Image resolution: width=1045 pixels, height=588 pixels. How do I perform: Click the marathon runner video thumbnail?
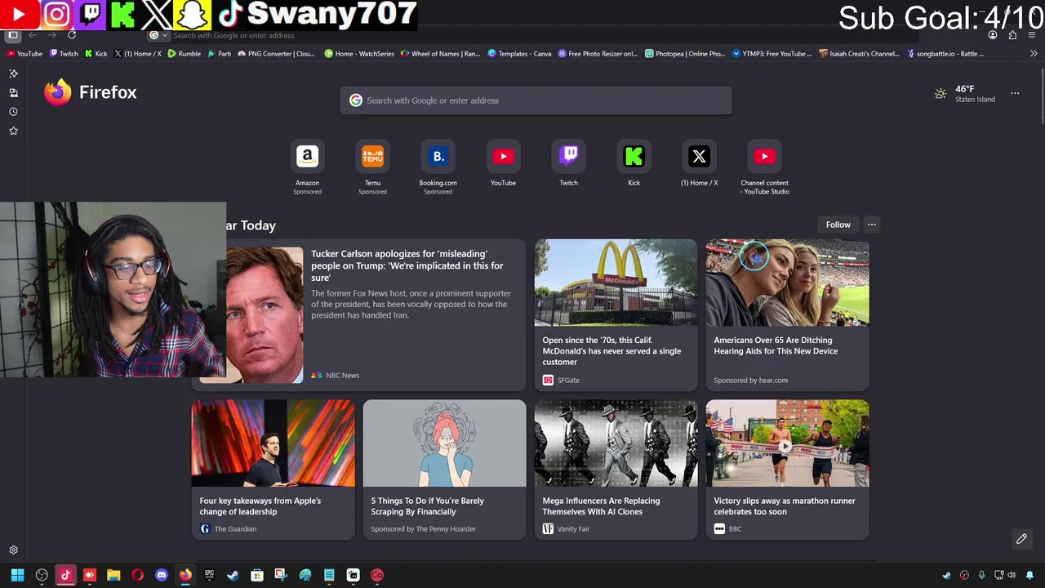(787, 443)
